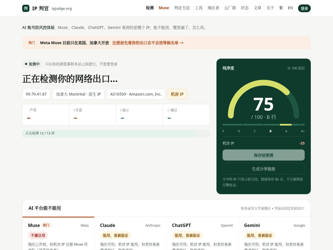Click the AS16509 Amazon.com chip

pyautogui.click(x=136, y=94)
